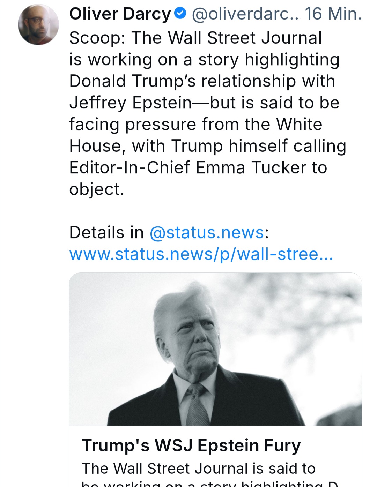The image size is (377, 487).
Task: Open the @status.news mention
Action: (x=207, y=232)
